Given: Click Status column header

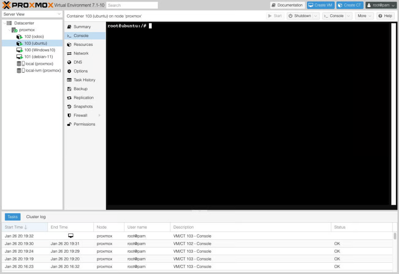Looking at the screenshot, I should coord(362,227).
